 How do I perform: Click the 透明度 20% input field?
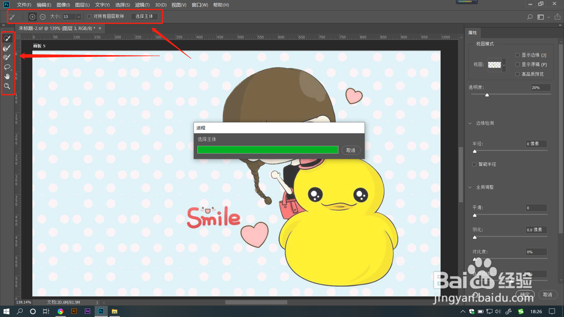click(x=541, y=87)
